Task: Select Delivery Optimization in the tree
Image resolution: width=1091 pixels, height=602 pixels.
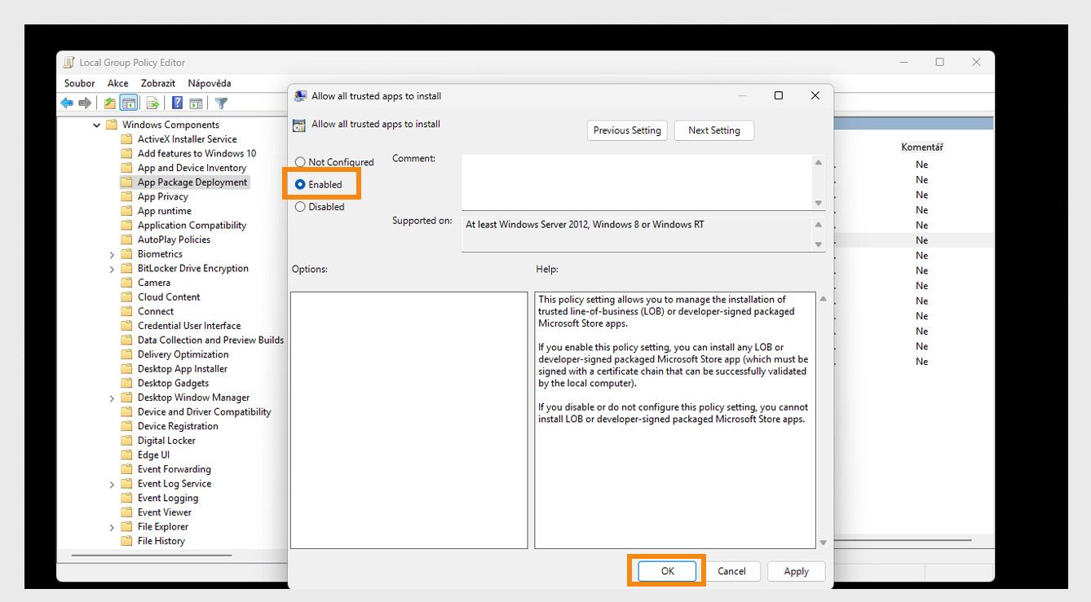Action: pos(183,354)
